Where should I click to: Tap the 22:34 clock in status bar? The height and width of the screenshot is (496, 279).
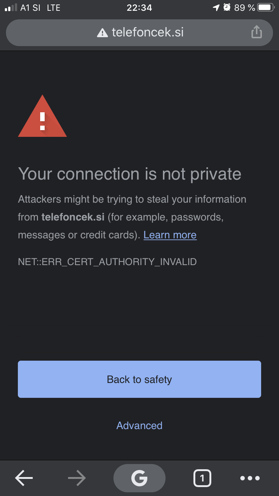[x=139, y=7]
